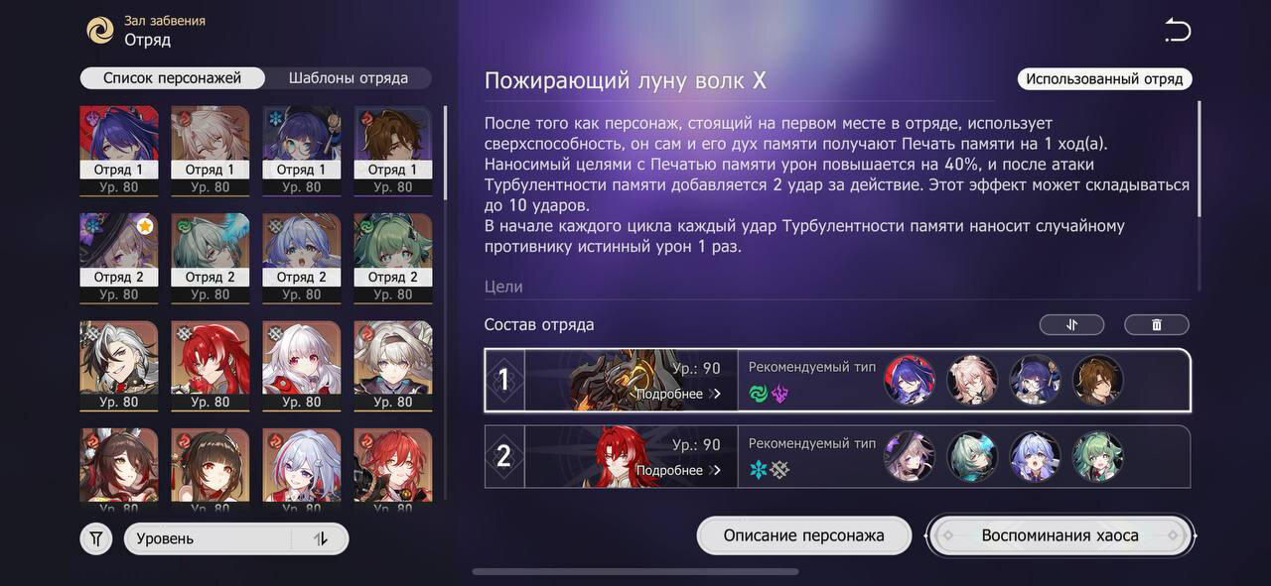The image size is (1271, 586).
Task: Open the character filter funnel icon
Action: click(96, 539)
